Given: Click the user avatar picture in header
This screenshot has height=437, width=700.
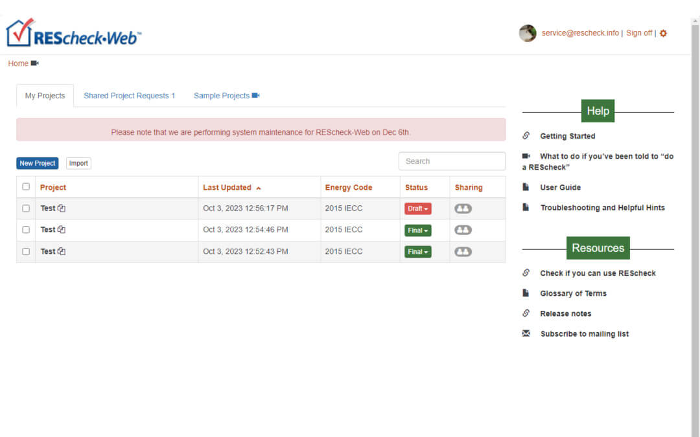Looking at the screenshot, I should 528,33.
